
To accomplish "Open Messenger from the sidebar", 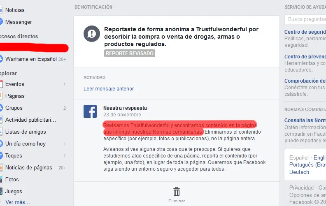I will pos(19,22).
